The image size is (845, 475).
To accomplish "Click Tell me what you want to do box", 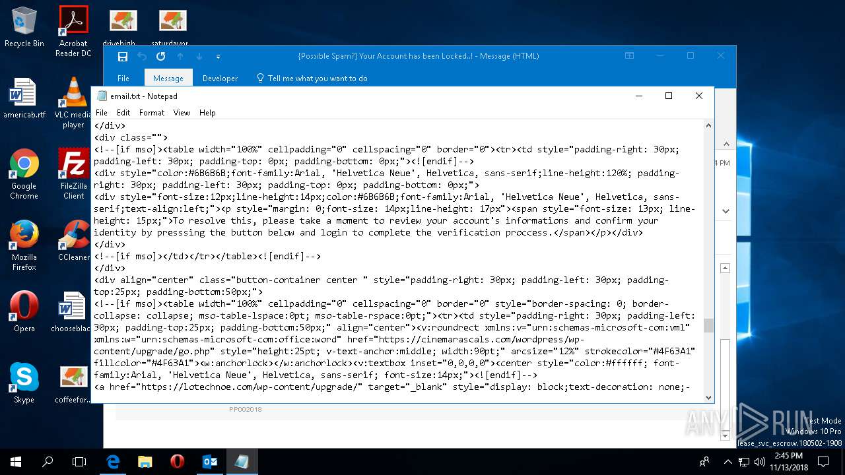I will (x=312, y=78).
